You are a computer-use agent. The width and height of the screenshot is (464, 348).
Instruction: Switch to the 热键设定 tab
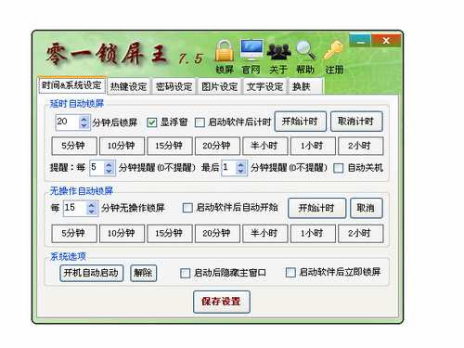[x=128, y=86]
